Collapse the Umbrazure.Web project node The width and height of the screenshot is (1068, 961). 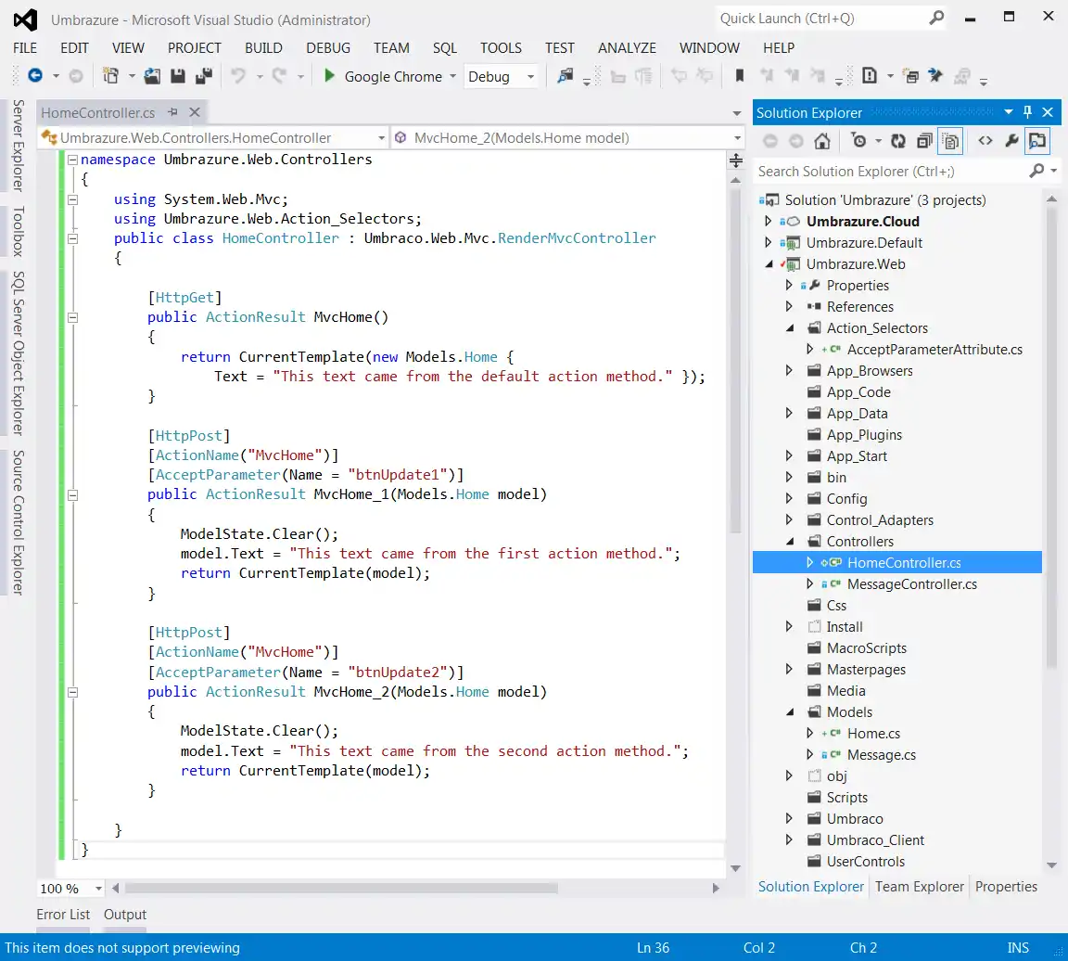pos(769,263)
